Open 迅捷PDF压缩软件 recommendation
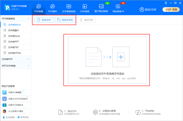Viewport: 183px width, 121px height. tap(16, 105)
